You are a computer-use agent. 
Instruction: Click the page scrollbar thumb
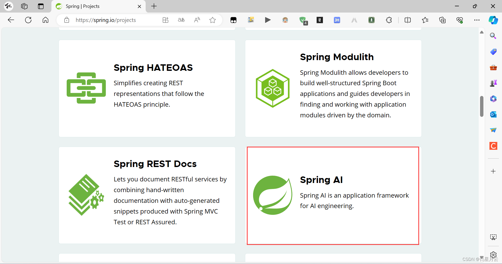[x=482, y=106]
